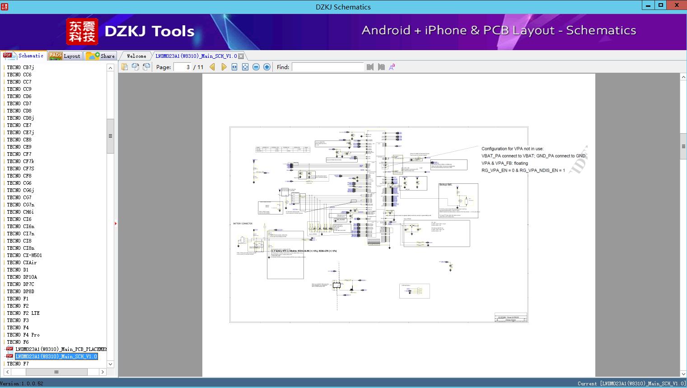Viewport: 687px width, 388px height.
Task: Click the find next icon
Action: [x=381, y=67]
